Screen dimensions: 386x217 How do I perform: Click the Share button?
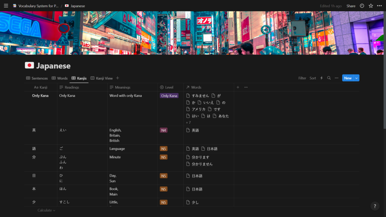point(351,6)
